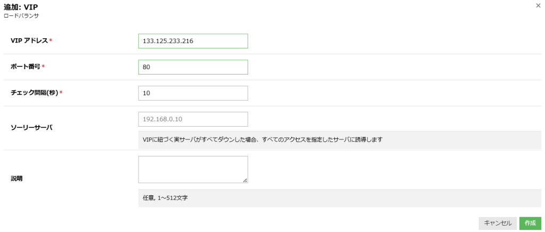Click the VIP アドレス input field

[x=193, y=41]
